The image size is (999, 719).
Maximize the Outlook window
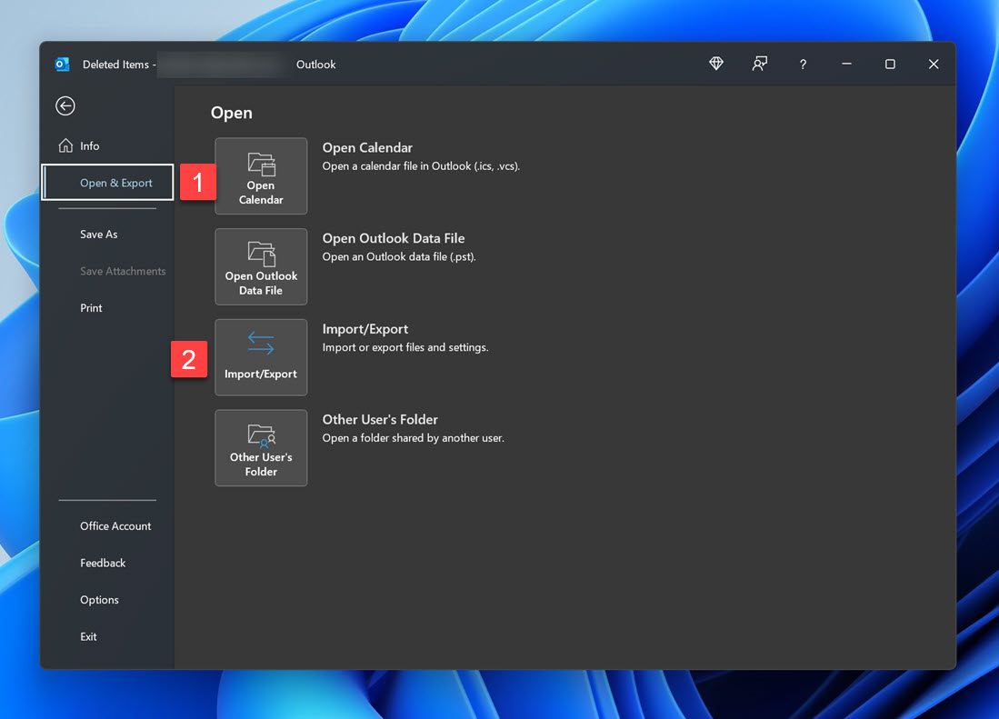890,65
